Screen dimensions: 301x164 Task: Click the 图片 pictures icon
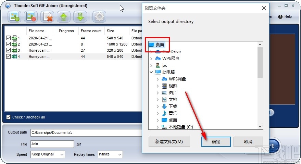click(164, 92)
